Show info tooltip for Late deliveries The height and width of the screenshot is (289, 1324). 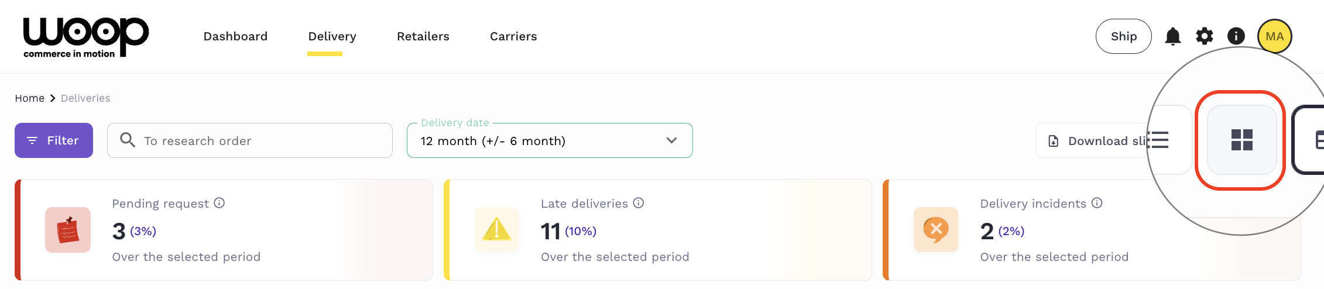pos(639,203)
